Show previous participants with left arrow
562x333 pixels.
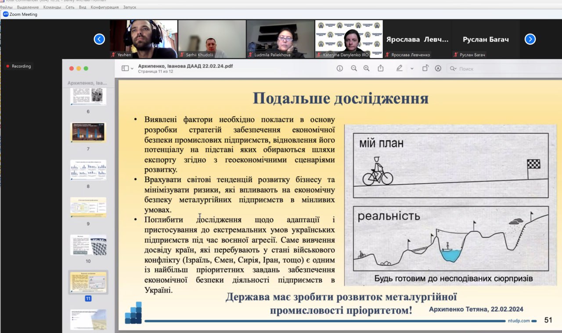click(99, 39)
